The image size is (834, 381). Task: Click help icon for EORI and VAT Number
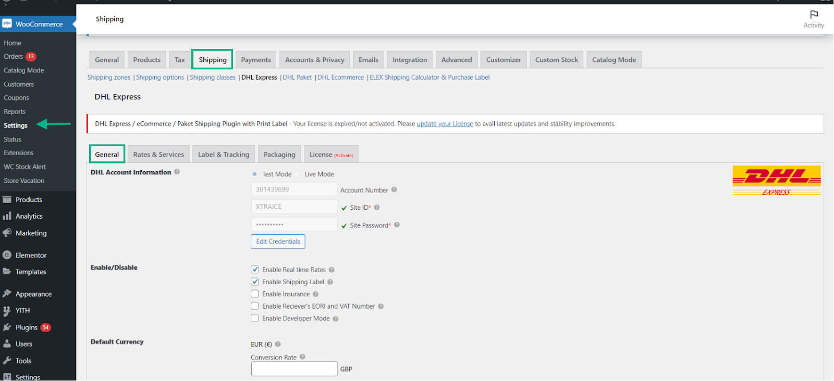[x=381, y=307]
